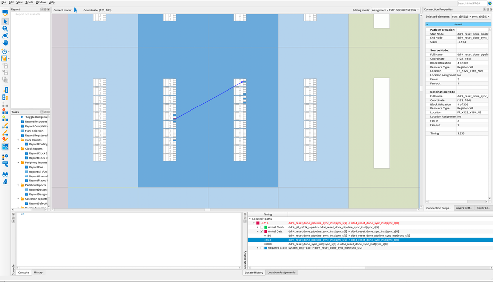The height and width of the screenshot is (282, 493).
Task: Open the Editing mode dropdown
Action: pos(395,10)
